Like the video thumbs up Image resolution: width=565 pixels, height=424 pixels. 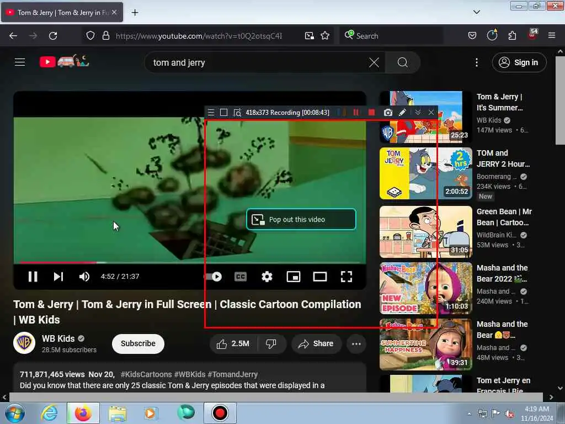point(233,343)
